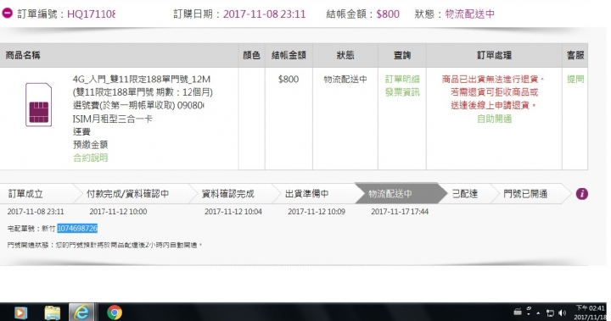611x321 pixels.
Task: Switch to Internet Explorer in the taskbar
Action: click(81, 313)
